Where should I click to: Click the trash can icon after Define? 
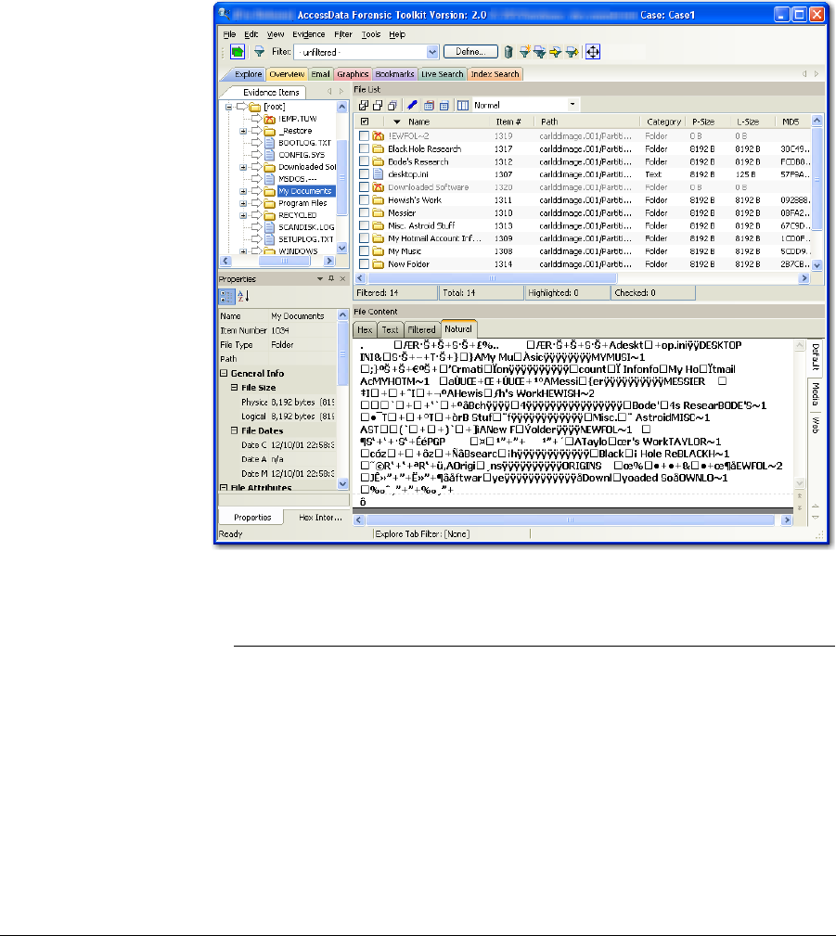point(508,52)
